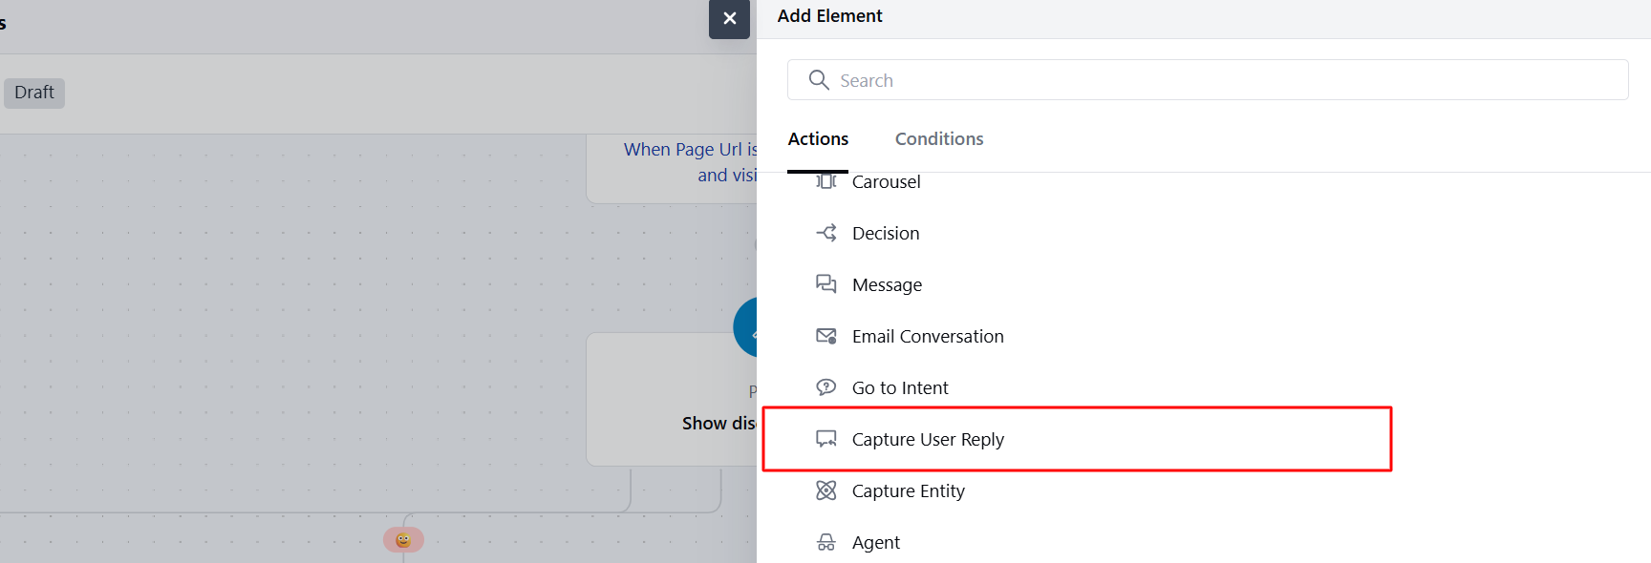Screen dimensions: 1651x563
Task: Select the Actions tab
Action: (818, 139)
